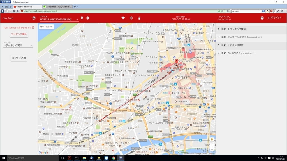
Task: Click the URL address bar
Action: [119, 11]
